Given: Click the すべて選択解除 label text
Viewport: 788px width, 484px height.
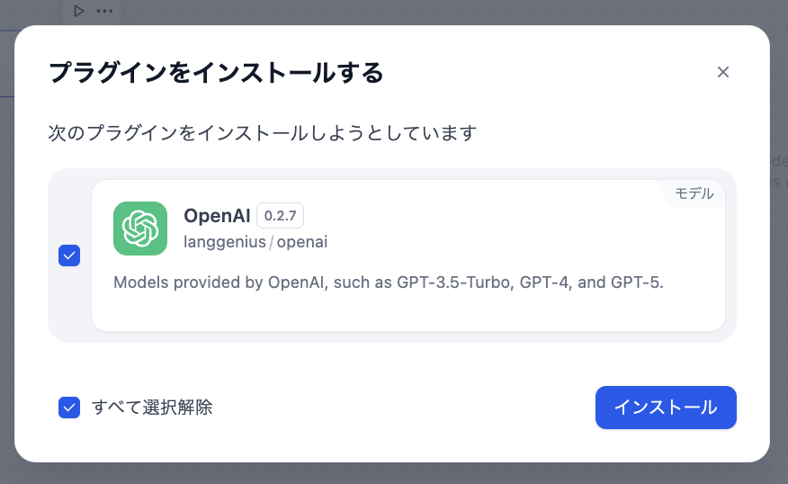Looking at the screenshot, I should (x=152, y=408).
